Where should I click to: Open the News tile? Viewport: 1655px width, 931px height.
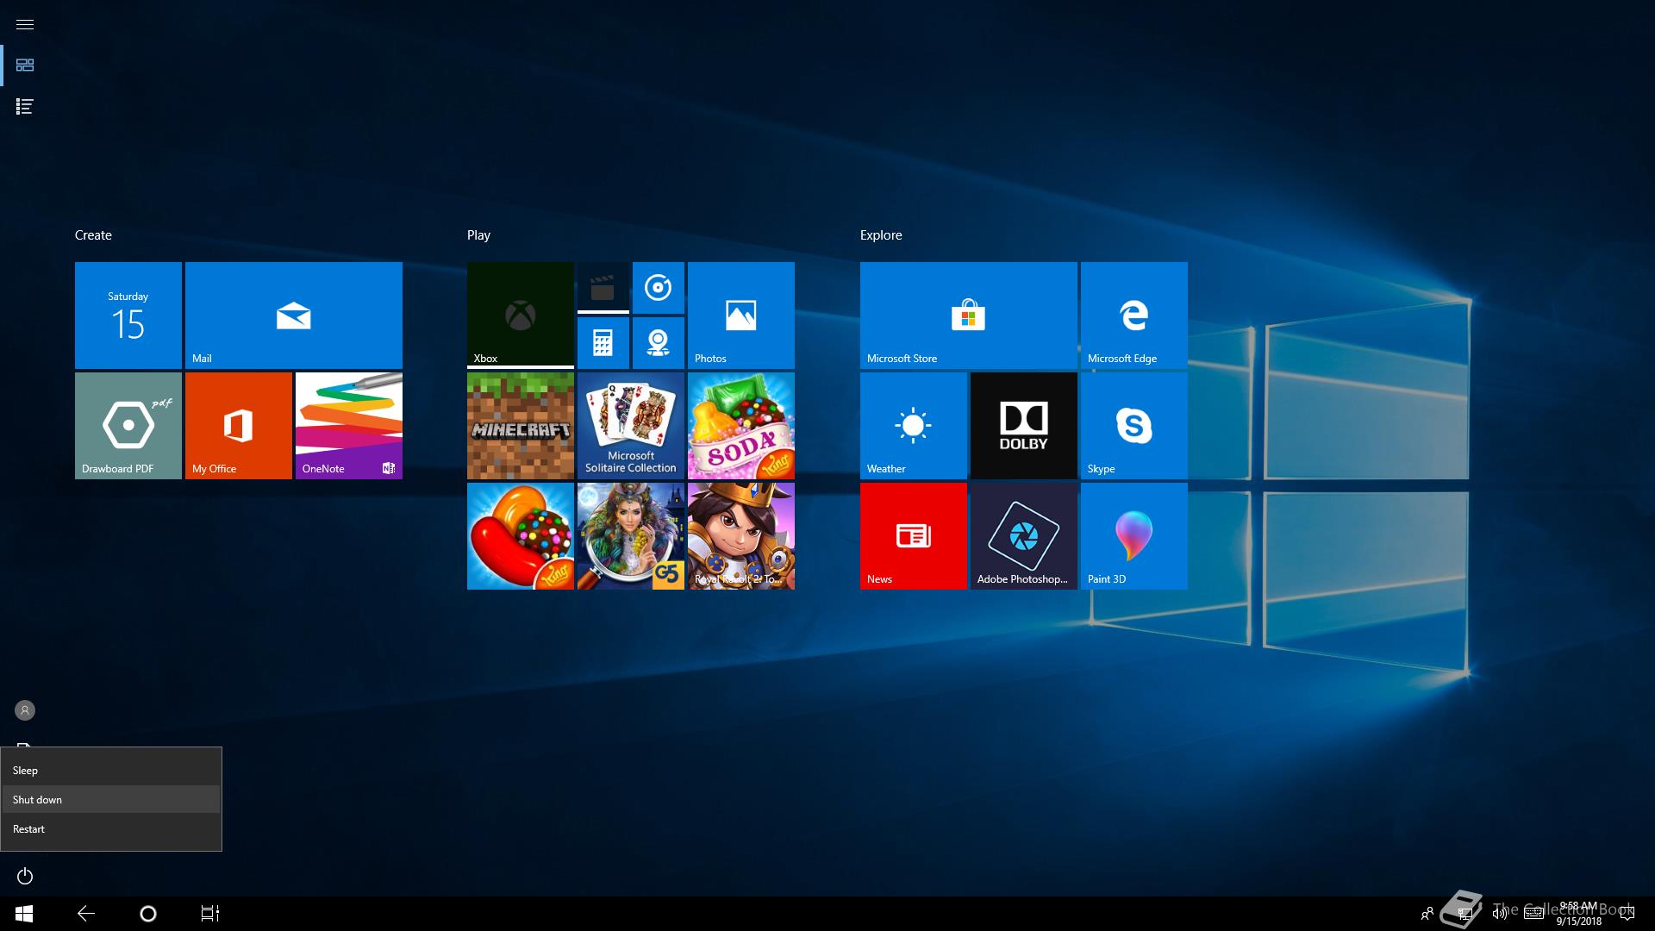pos(914,536)
